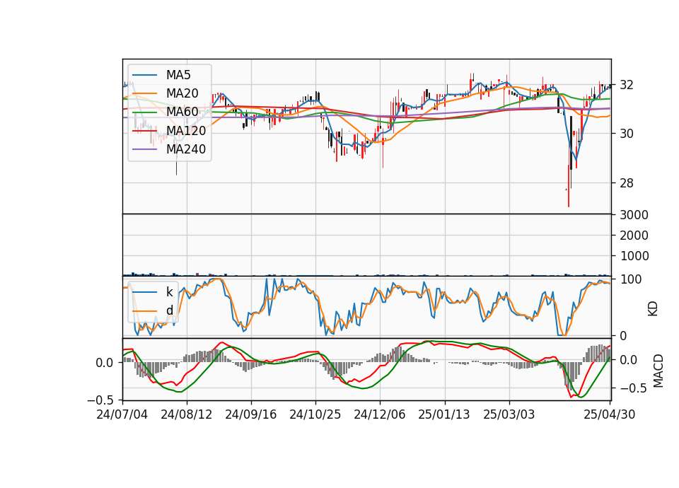The height and width of the screenshot is (488, 679).
Task: Click the 24/12/06 date axis label
Action: 380,414
